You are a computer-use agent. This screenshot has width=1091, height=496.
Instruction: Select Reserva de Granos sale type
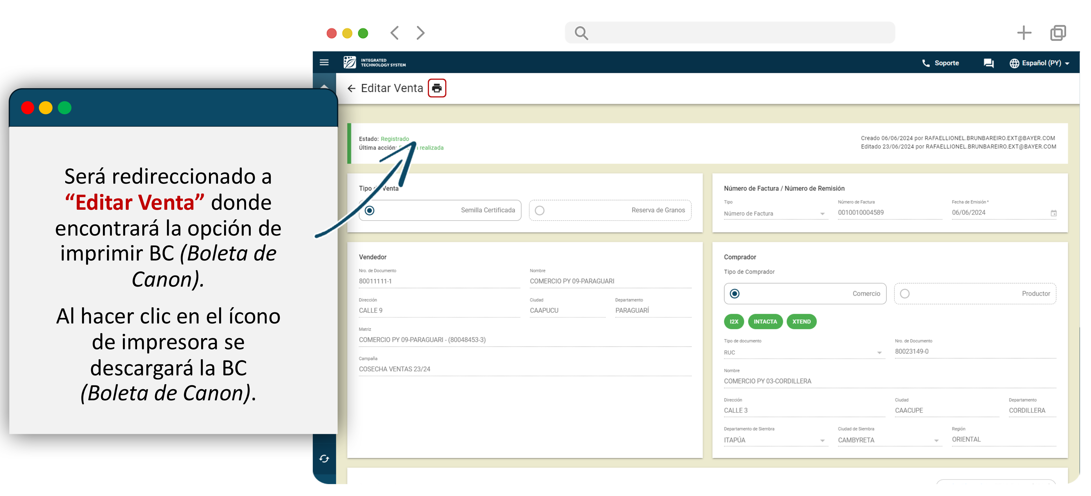click(539, 211)
